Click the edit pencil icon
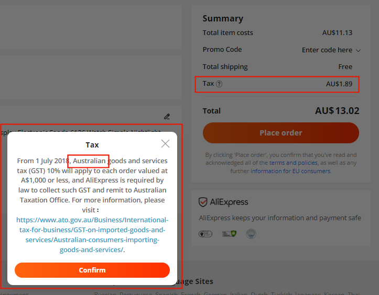Screen dimensions: 379x295 167,116
